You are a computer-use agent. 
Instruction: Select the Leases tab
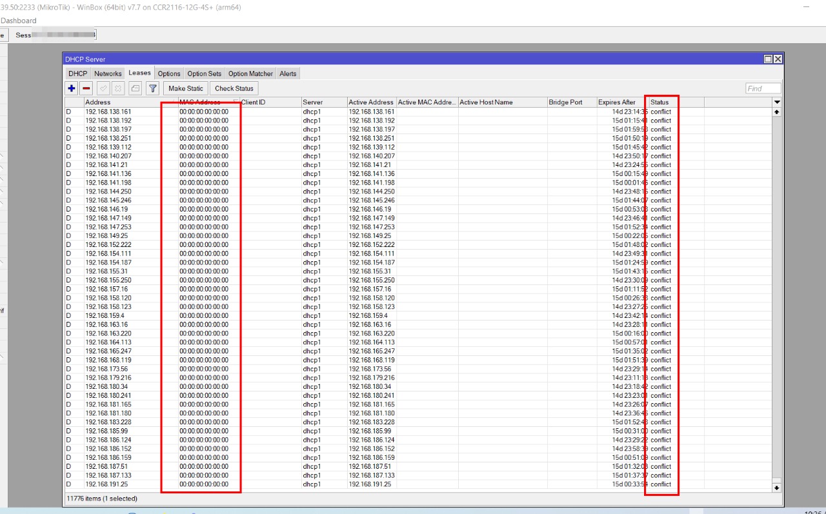click(139, 73)
